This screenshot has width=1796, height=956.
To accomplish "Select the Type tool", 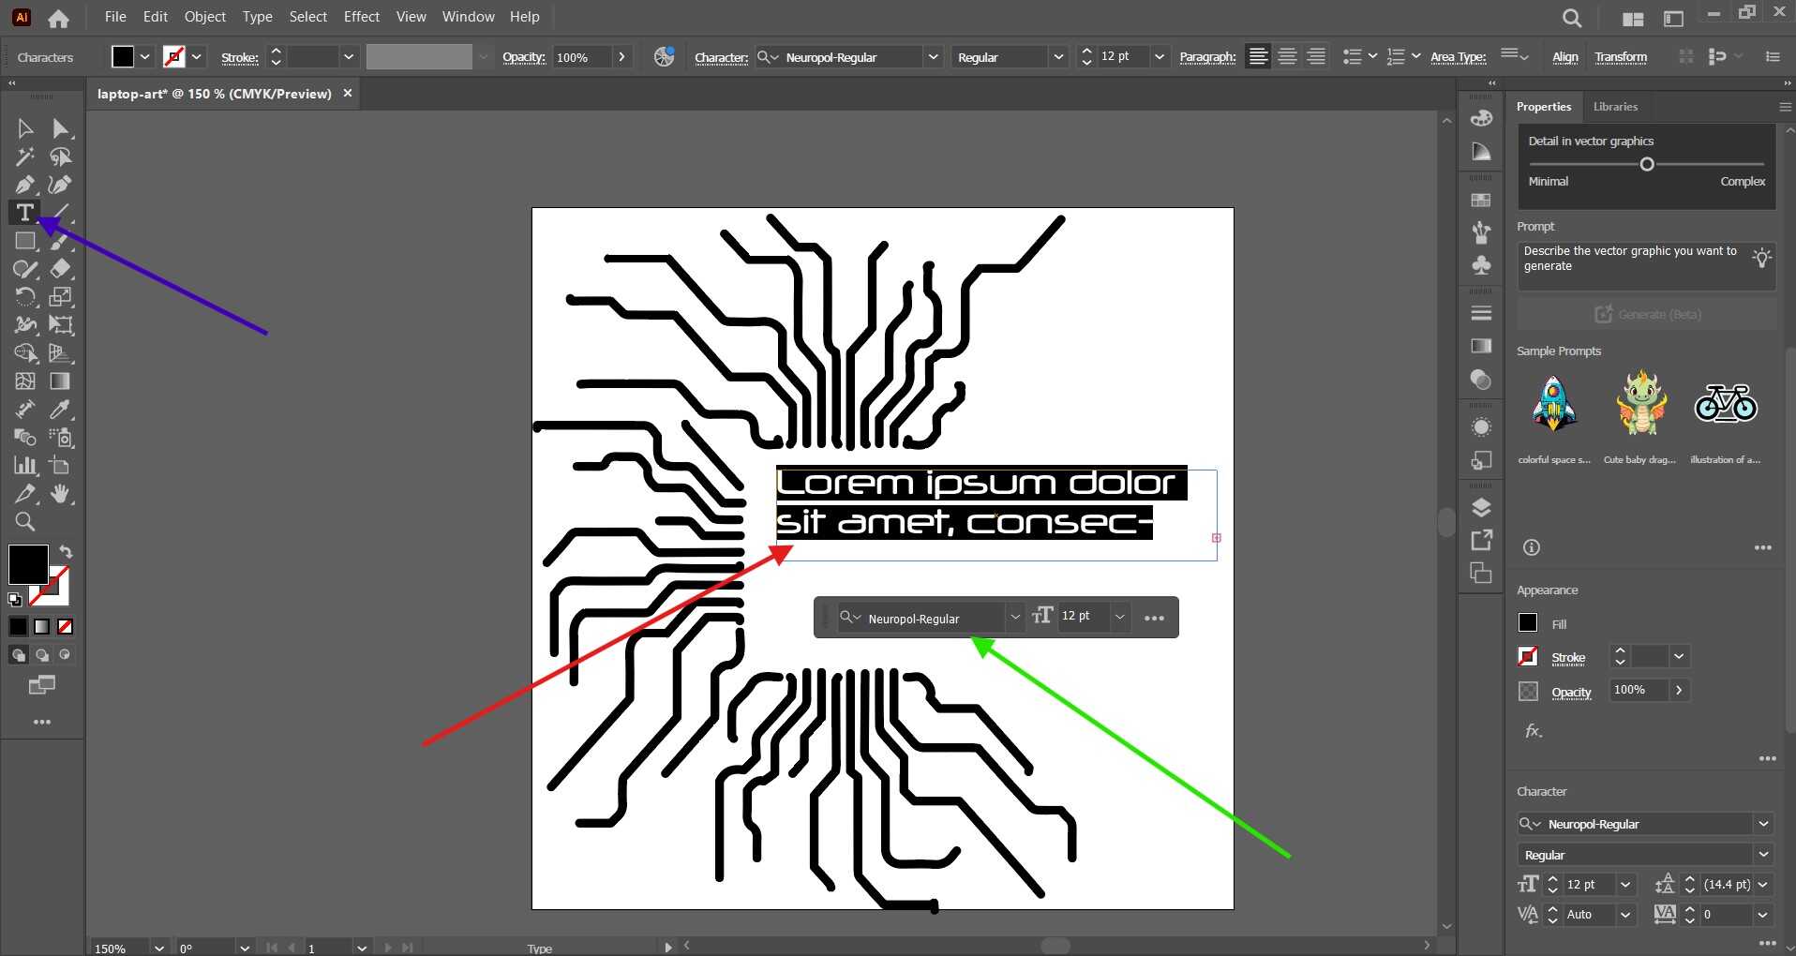I will pyautogui.click(x=25, y=213).
